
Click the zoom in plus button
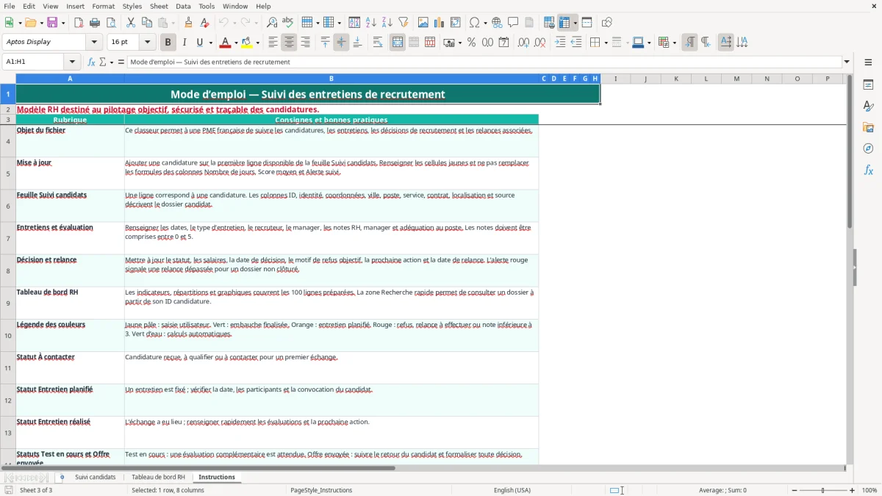pos(853,490)
